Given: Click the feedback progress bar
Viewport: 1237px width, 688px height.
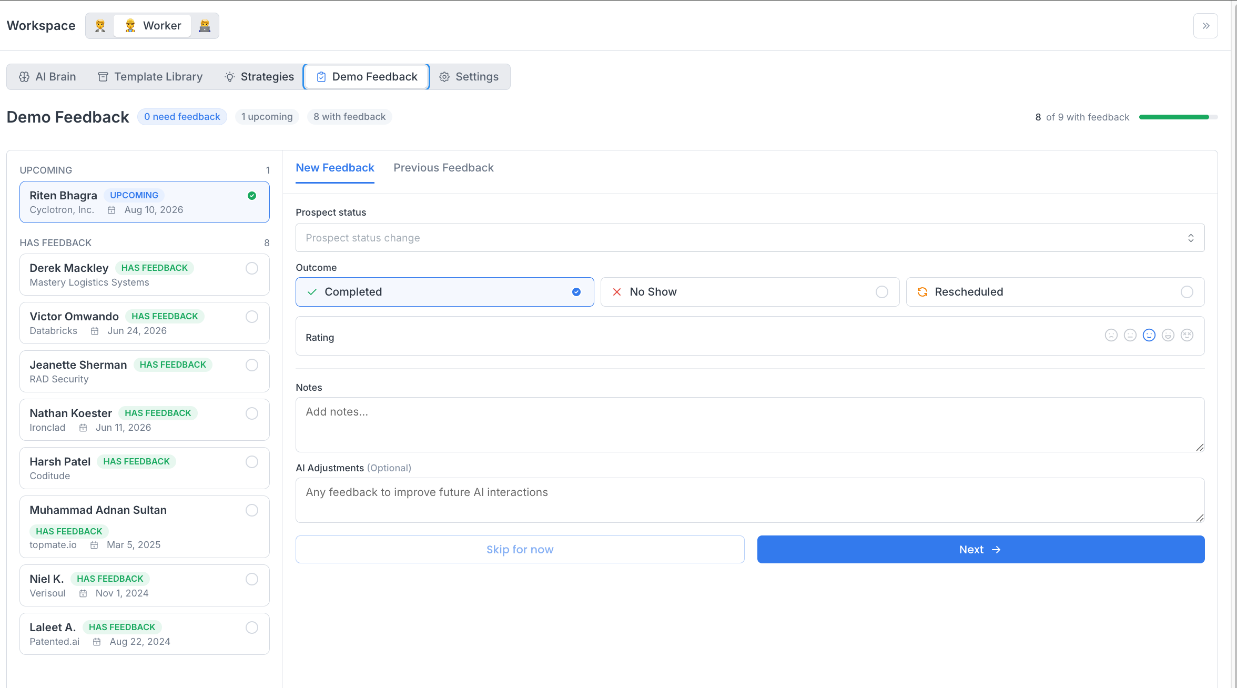Looking at the screenshot, I should [x=1178, y=117].
